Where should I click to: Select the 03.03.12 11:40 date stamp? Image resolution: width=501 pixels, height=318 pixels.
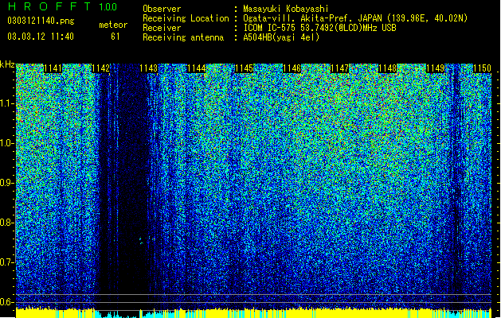coord(41,37)
